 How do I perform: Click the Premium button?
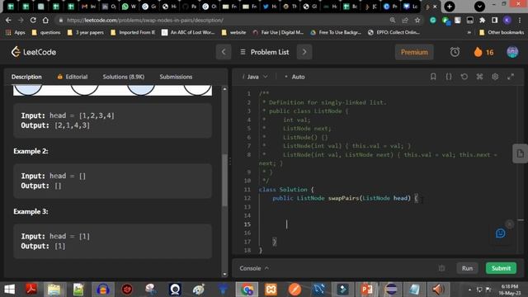(414, 52)
